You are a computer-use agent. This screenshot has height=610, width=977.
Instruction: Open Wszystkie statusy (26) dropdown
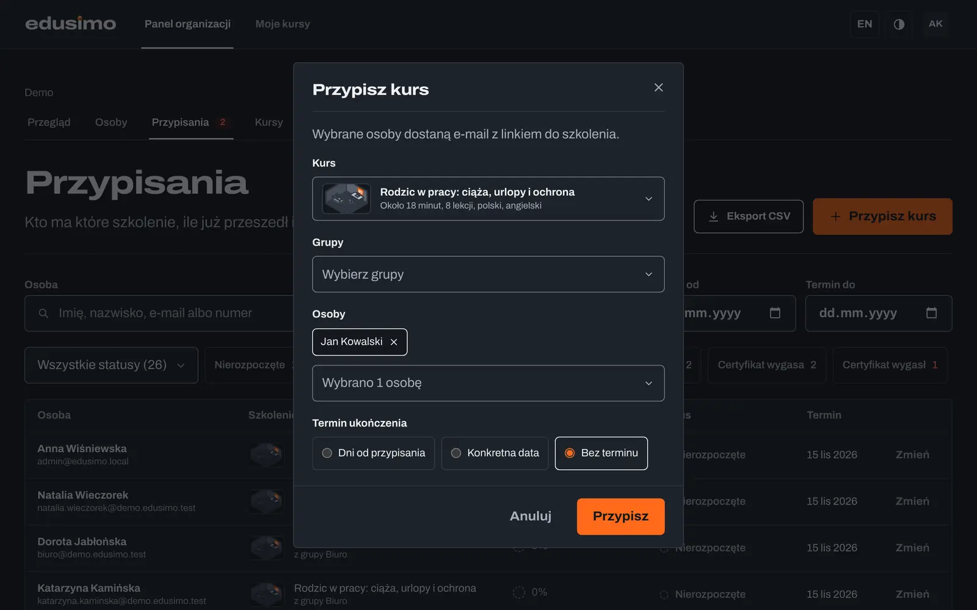pyautogui.click(x=111, y=365)
